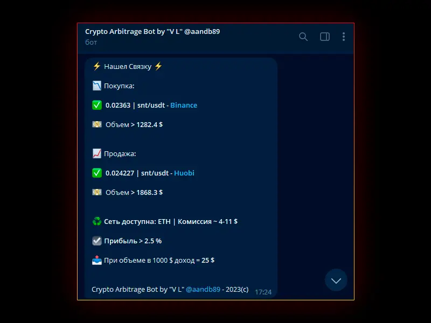The image size is (431, 323).
Task: Click the outbox tray emoji near При объеме
Action: pos(97,260)
